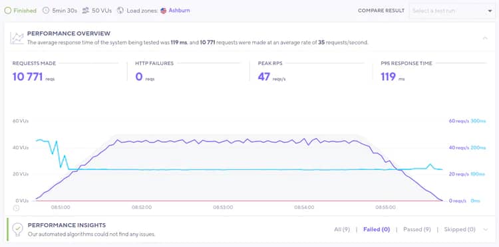The image size is (499, 247).
Task: Click the compare result dropdown arrow
Action: pyautogui.click(x=490, y=11)
